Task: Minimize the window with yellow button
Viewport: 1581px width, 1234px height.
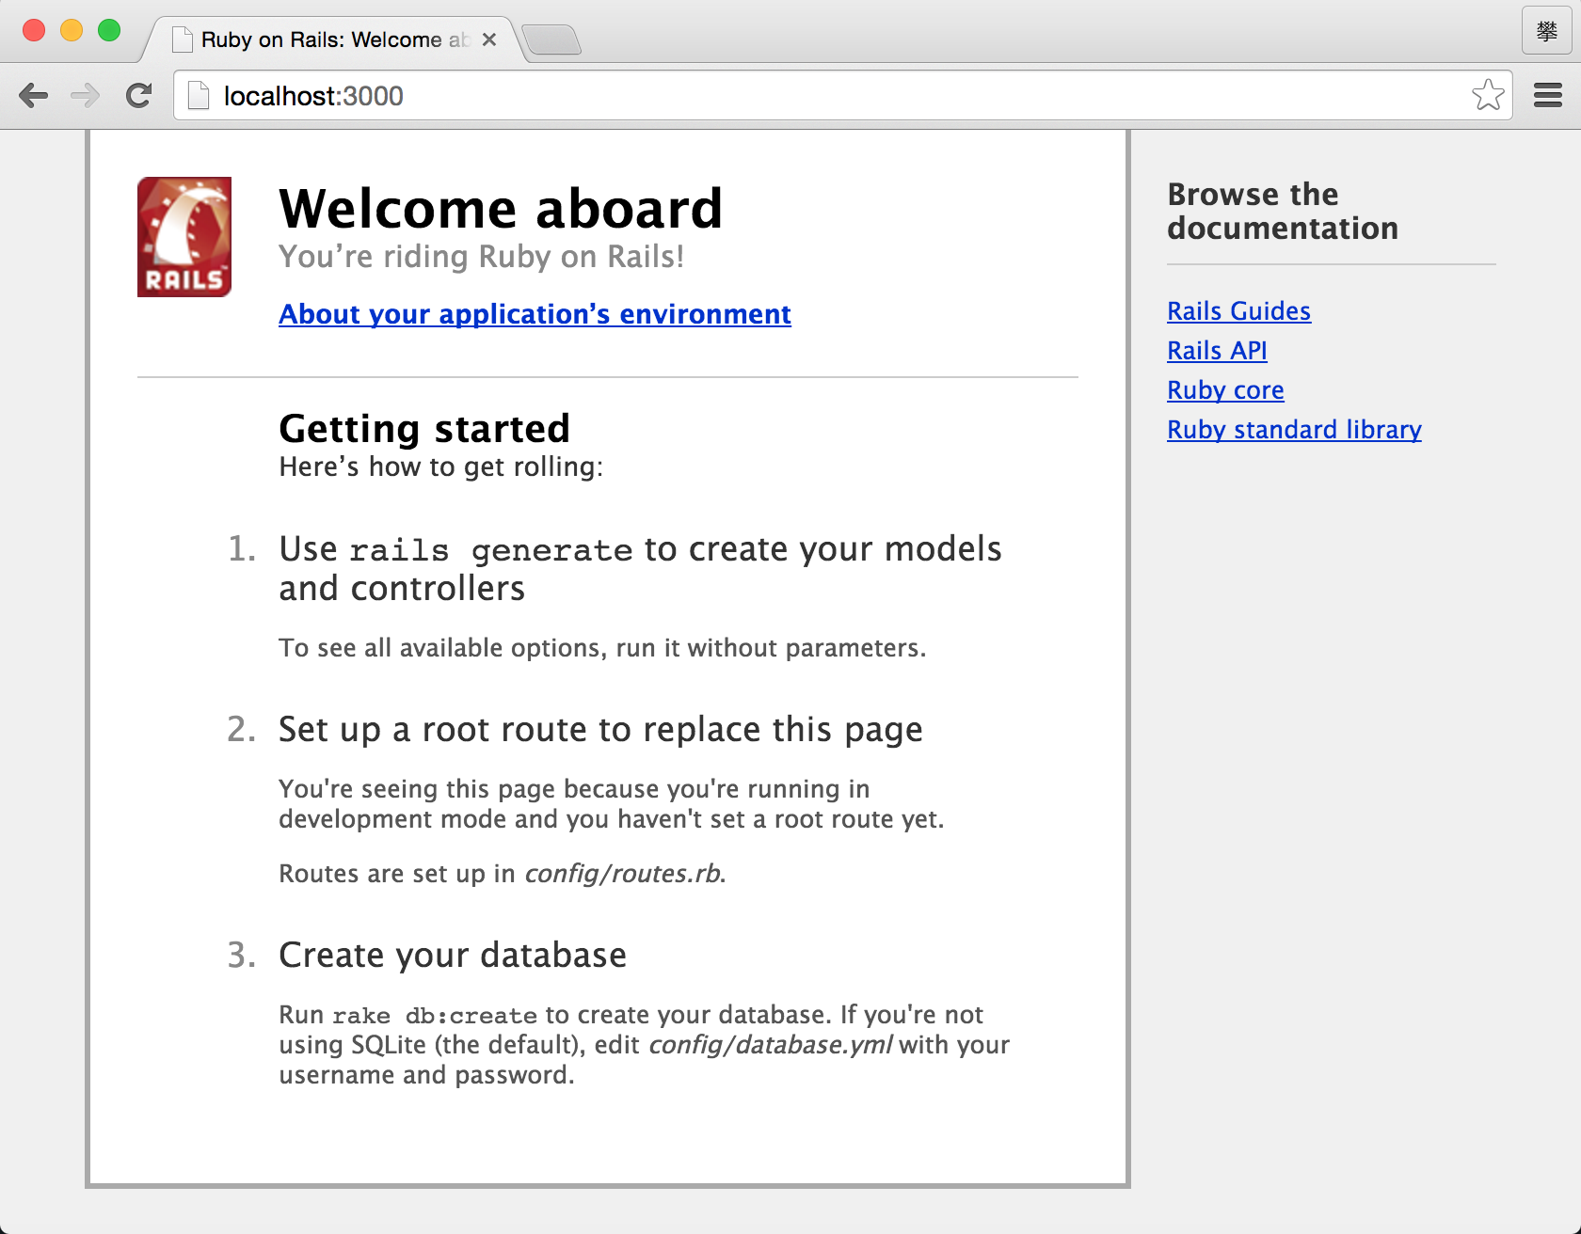Action: pyautogui.click(x=72, y=30)
